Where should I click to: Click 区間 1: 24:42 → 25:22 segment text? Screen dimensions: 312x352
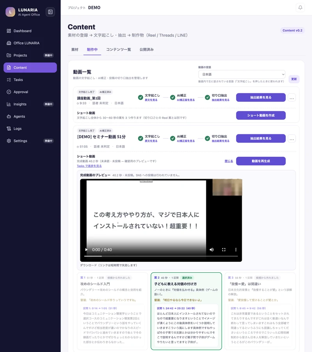tap(176, 308)
